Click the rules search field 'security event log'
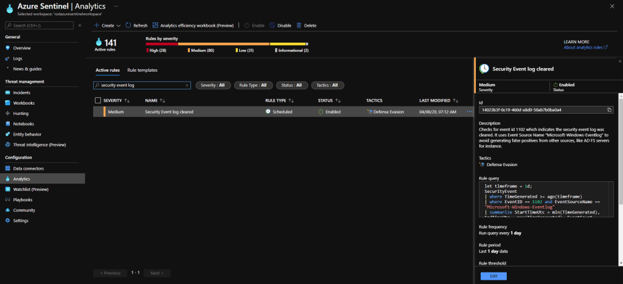Screen dimensions: 623x284 (142, 85)
